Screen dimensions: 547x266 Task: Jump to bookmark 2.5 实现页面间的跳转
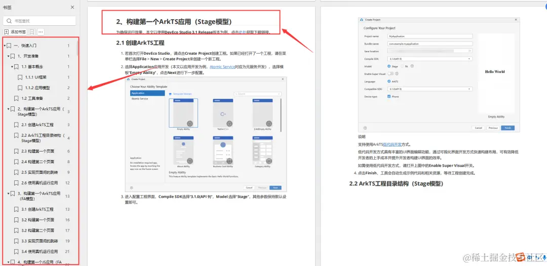tap(40, 172)
